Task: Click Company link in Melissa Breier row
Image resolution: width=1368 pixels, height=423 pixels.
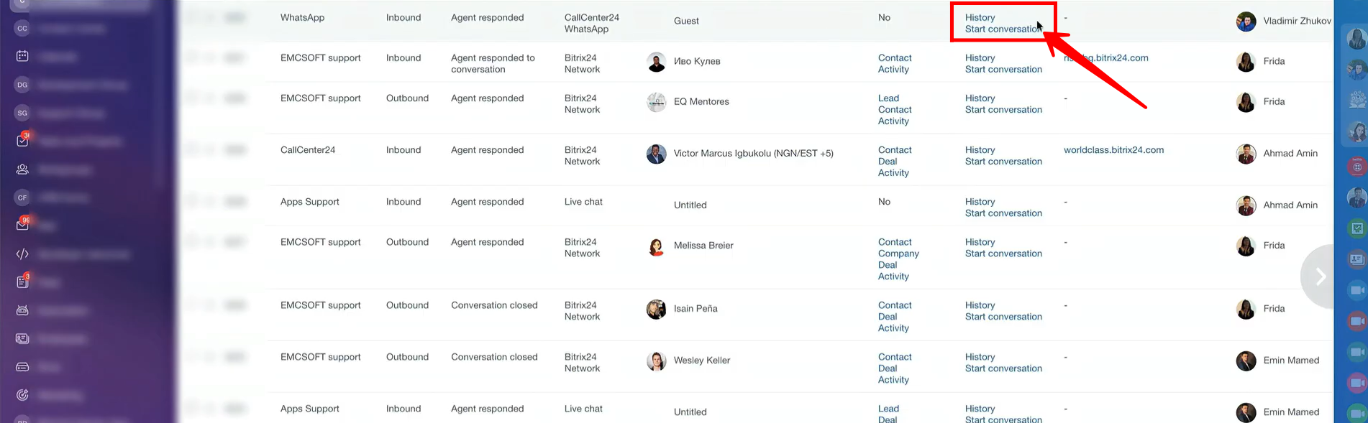Action: point(898,254)
